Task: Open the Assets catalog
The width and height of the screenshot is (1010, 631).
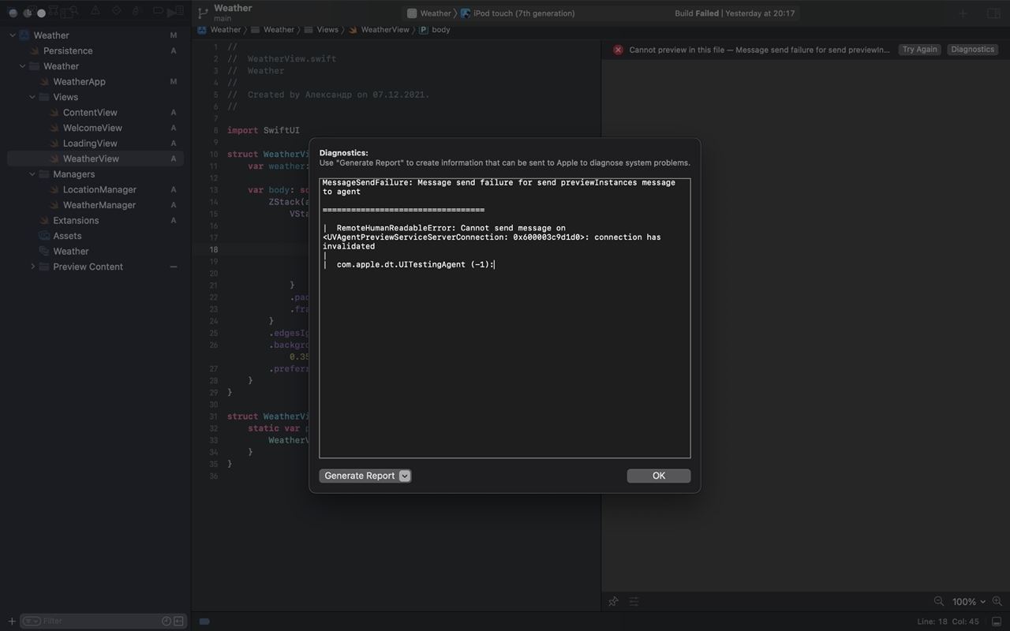Action: tap(67, 236)
